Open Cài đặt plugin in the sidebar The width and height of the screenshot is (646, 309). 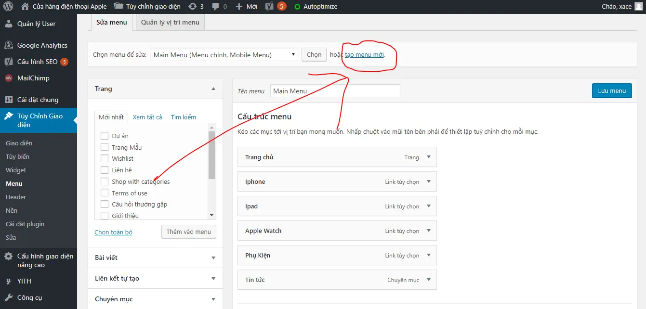25,224
